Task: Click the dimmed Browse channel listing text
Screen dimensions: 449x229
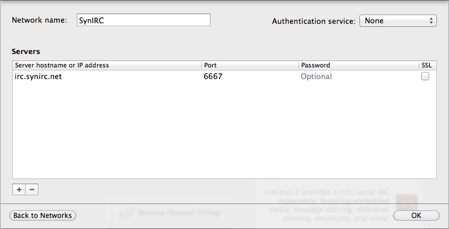Action: [x=179, y=213]
